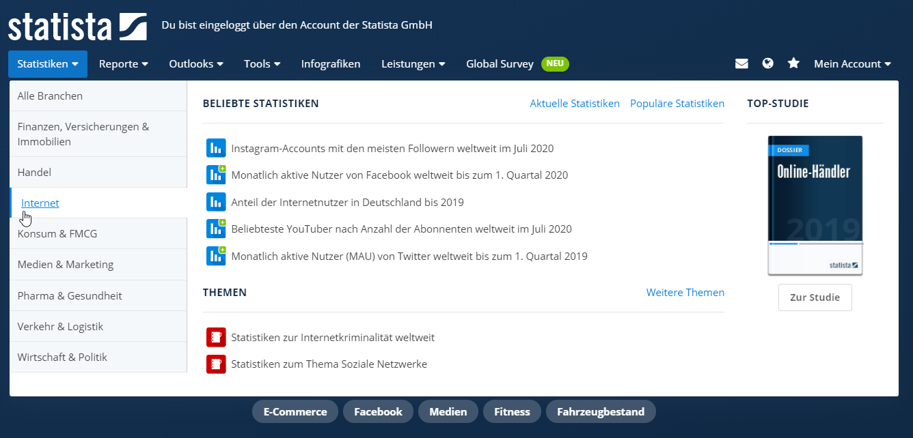Click red topic icon beside Internetkriminalität
The image size is (913, 438).
[x=216, y=337]
